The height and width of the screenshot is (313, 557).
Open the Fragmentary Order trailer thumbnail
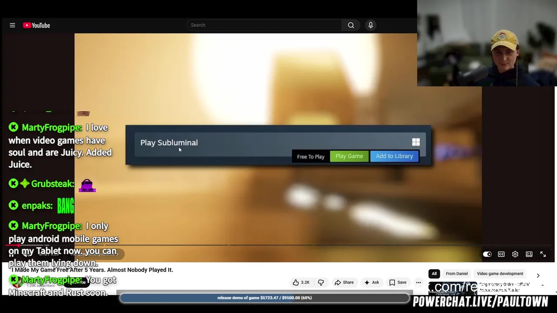coord(453,288)
